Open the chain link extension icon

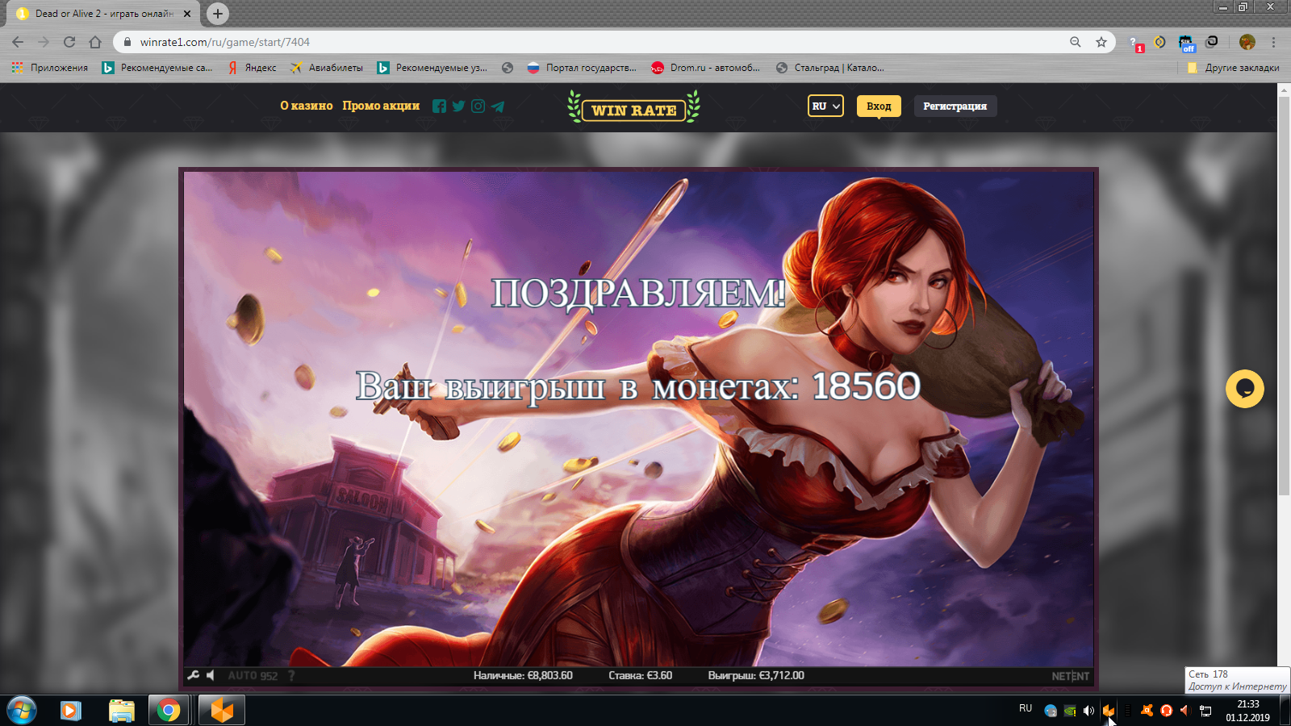pyautogui.click(x=1212, y=42)
